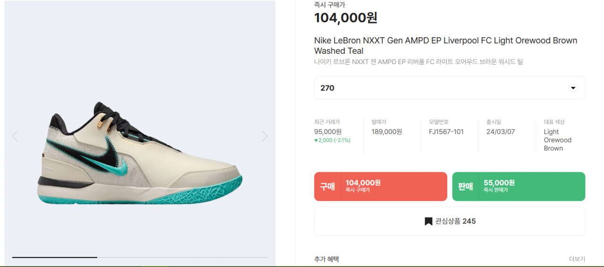604x267 pixels.
Task: Go to the previous product image
Action: [15, 136]
